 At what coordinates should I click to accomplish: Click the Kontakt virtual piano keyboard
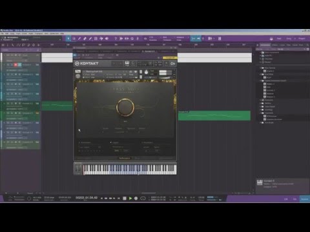(130, 169)
